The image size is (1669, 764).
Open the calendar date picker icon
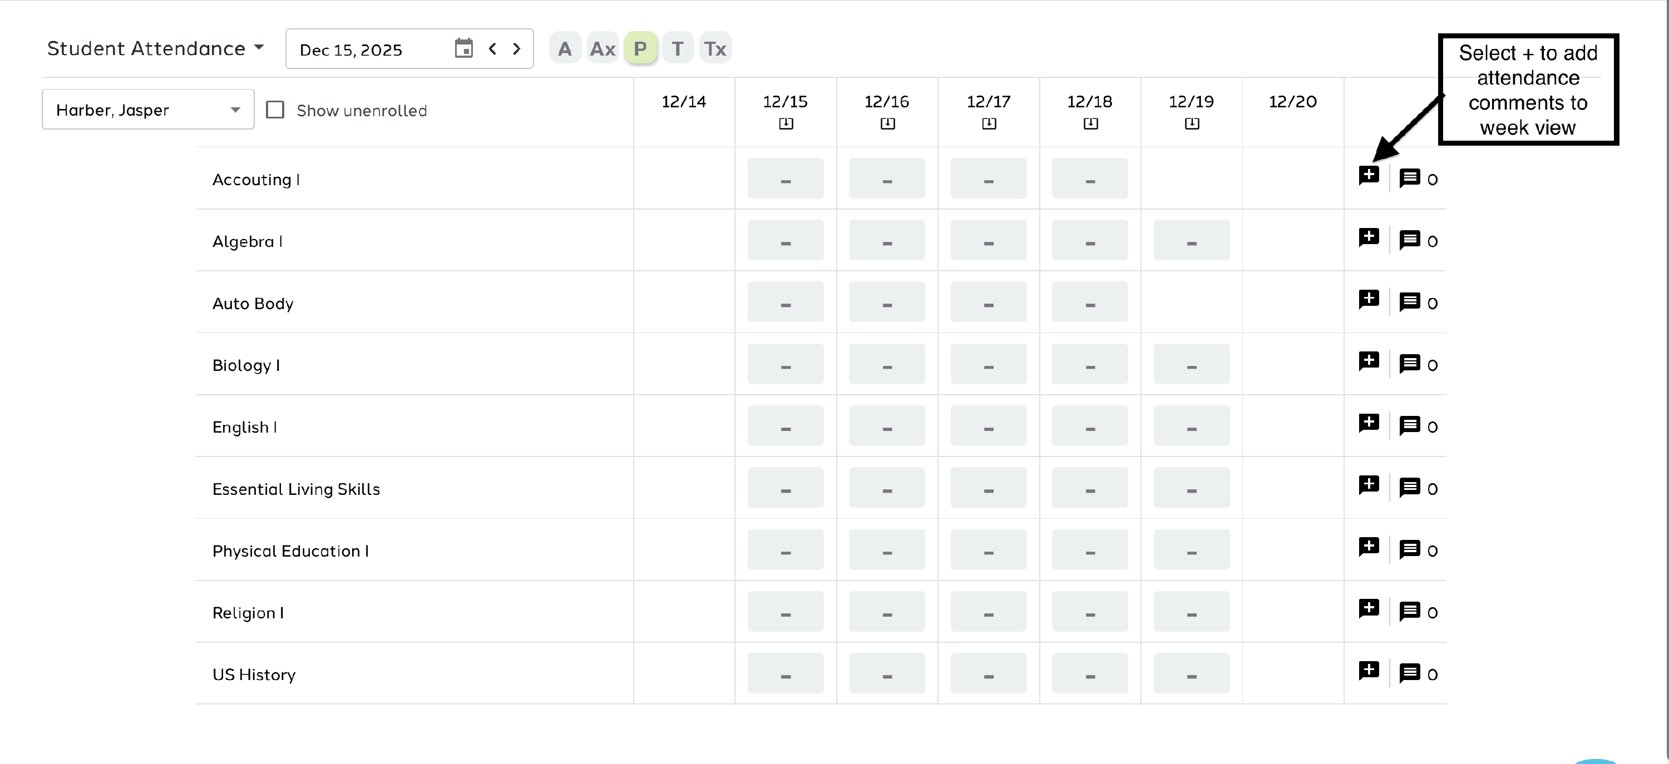tap(463, 48)
